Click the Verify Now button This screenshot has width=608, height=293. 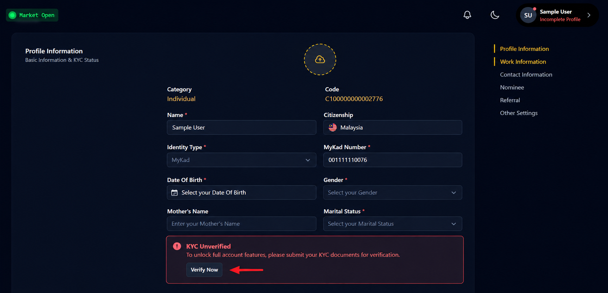click(204, 270)
